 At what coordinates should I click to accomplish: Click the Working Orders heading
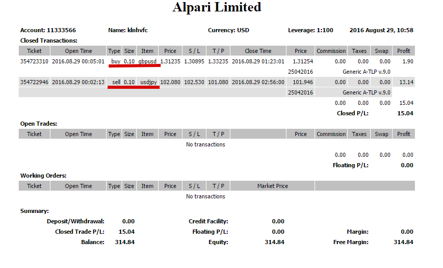43,176
